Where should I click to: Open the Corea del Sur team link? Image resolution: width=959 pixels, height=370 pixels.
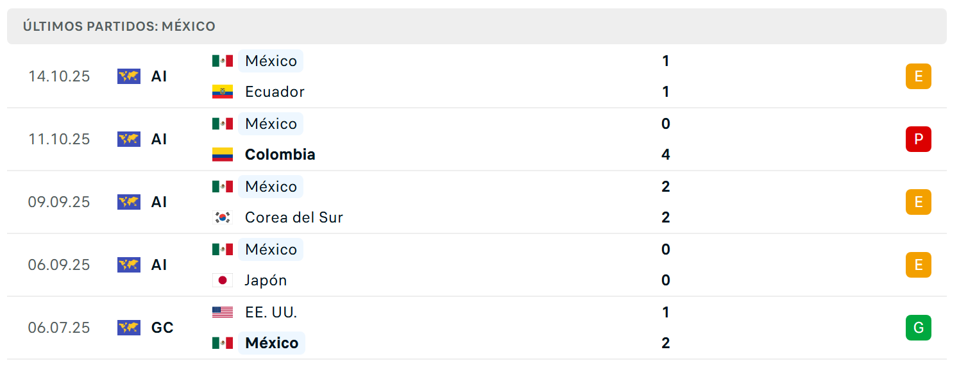pyautogui.click(x=294, y=217)
